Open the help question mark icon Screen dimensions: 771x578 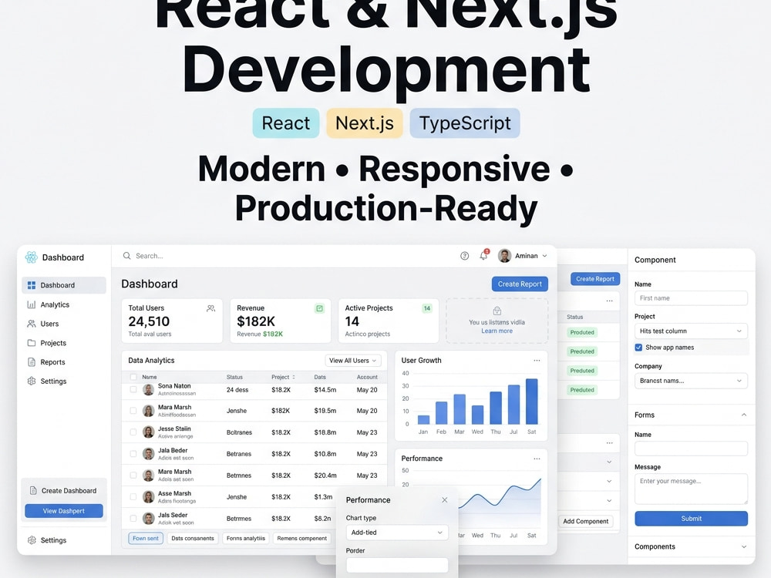(464, 256)
